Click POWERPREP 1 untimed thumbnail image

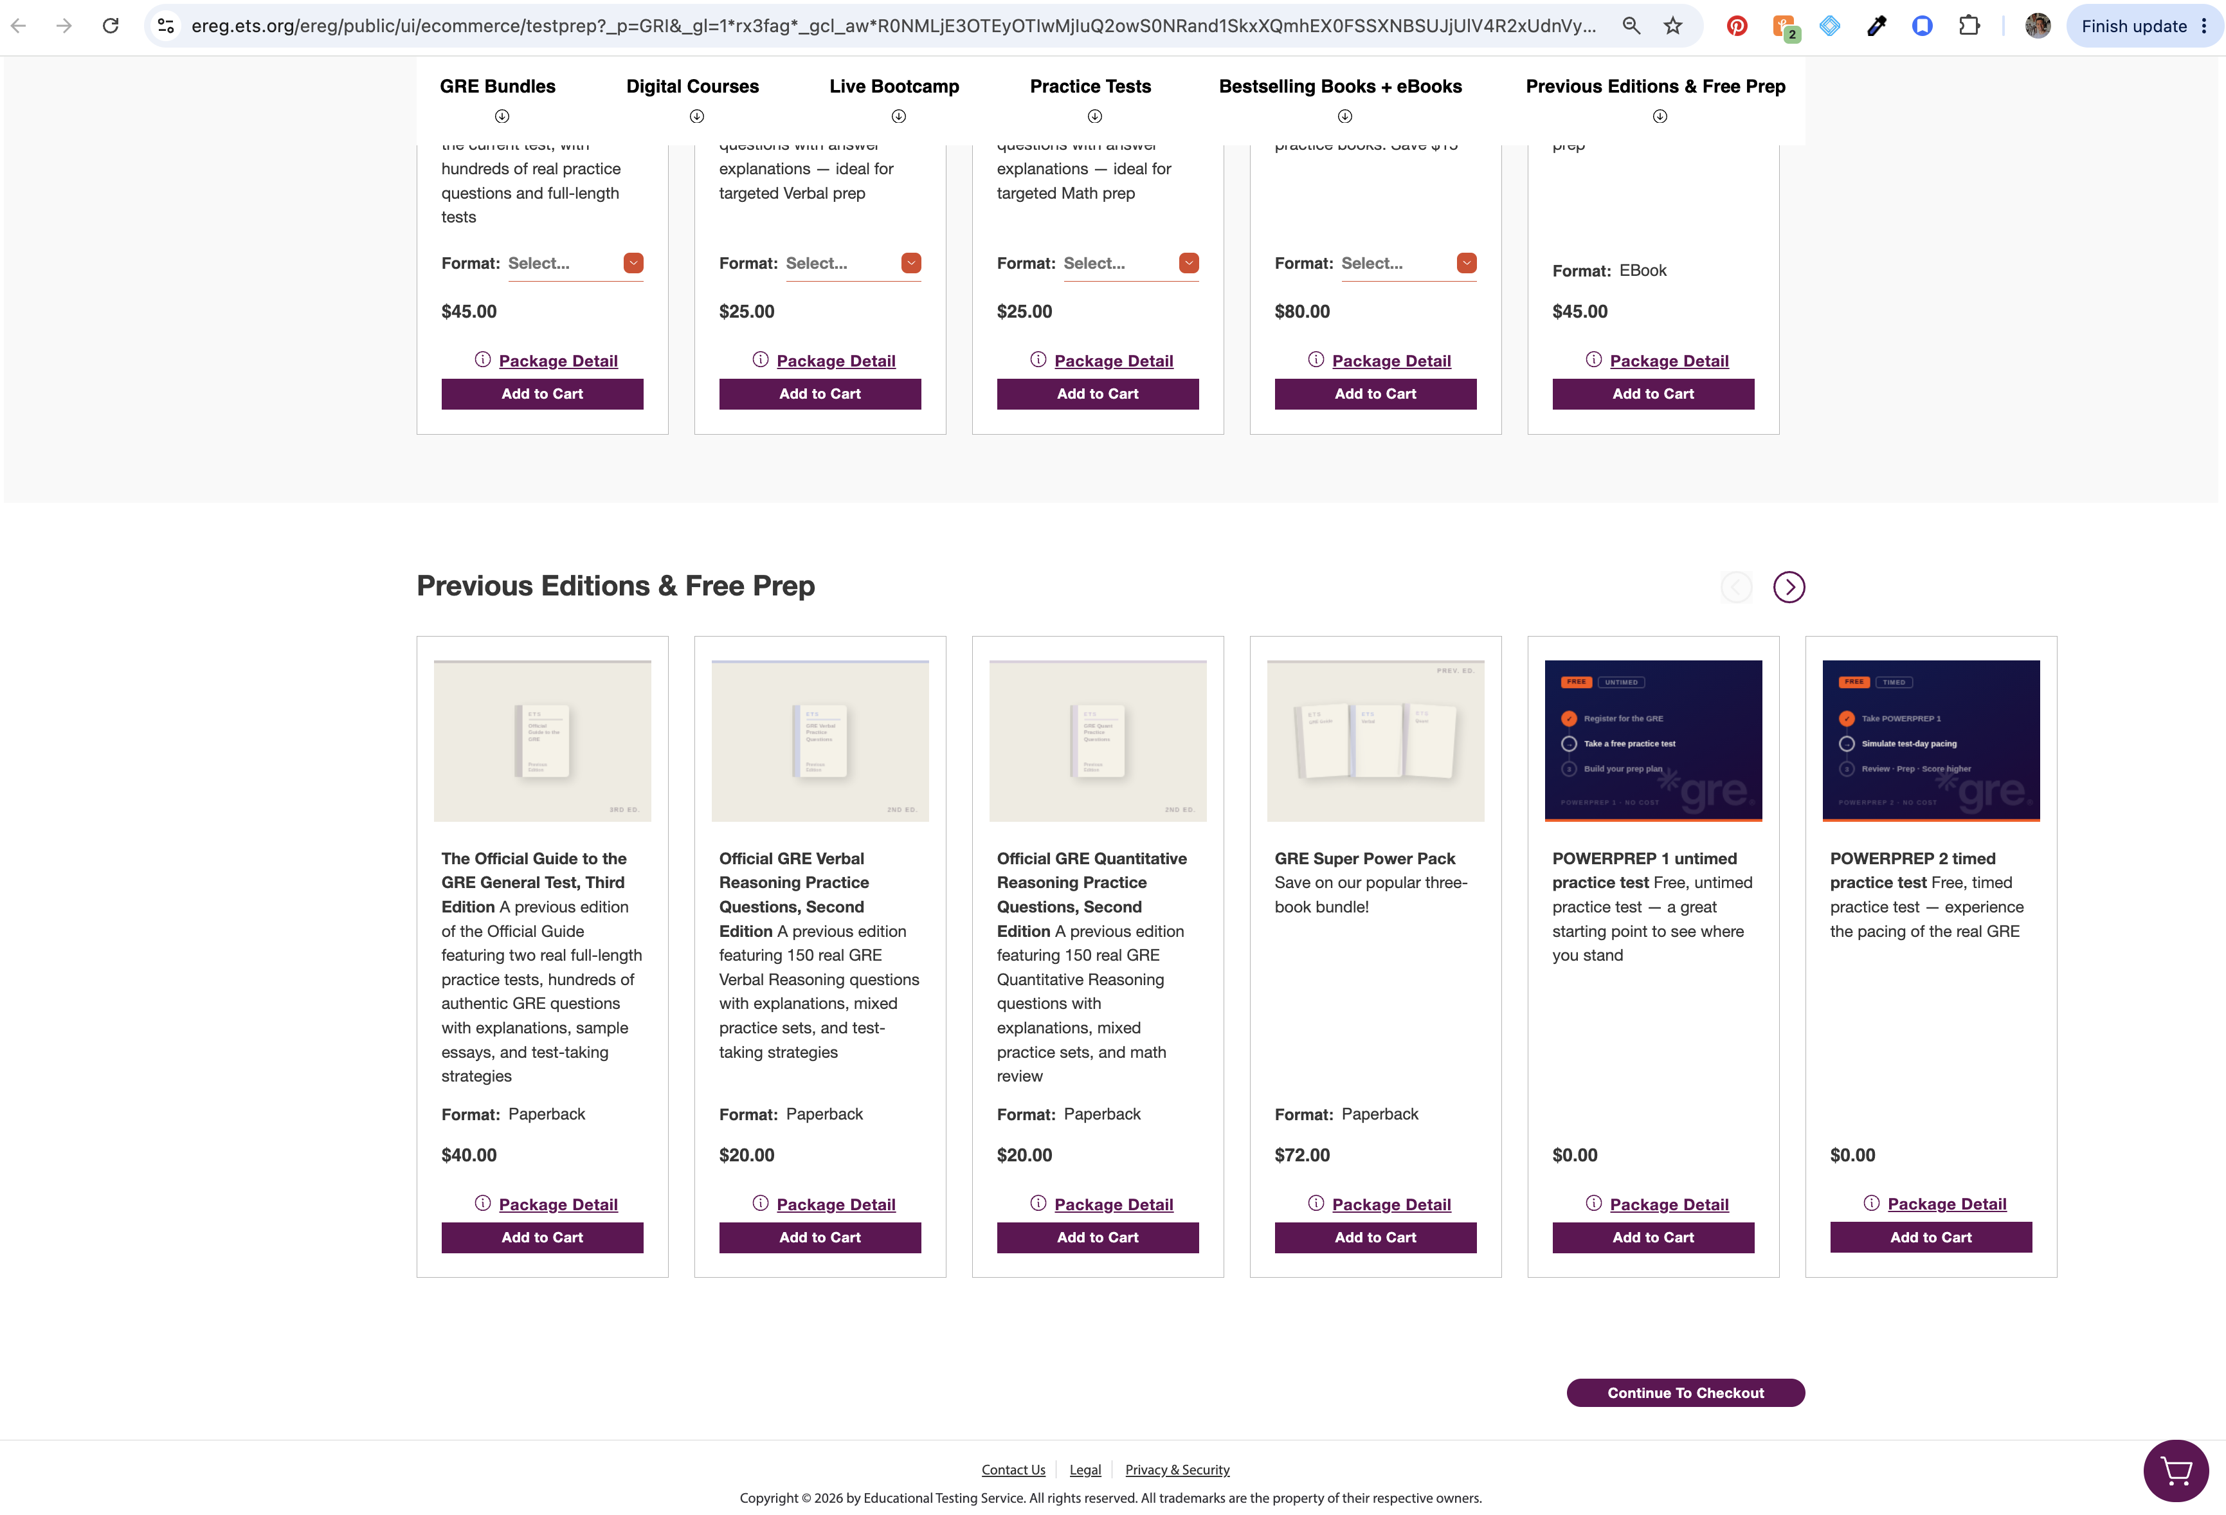click(x=1653, y=740)
